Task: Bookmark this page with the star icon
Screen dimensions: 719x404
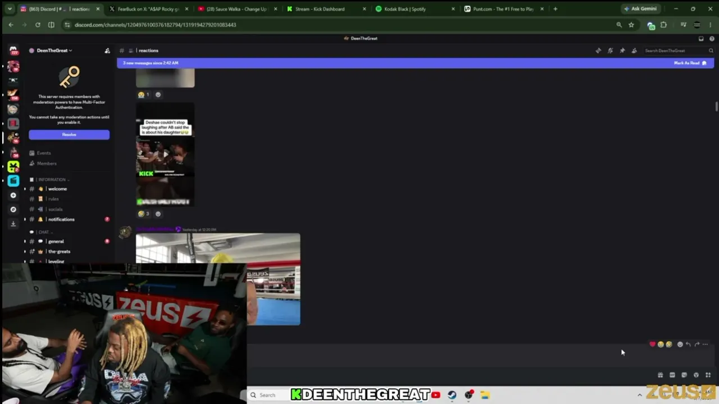Action: [631, 25]
